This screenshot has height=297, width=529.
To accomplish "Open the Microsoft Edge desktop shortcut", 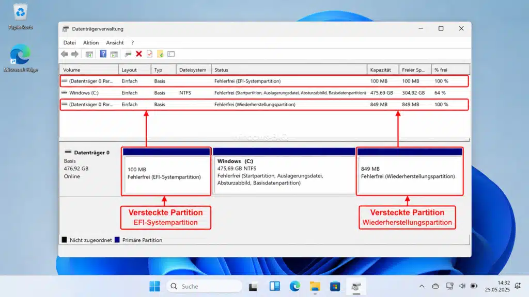I will tap(21, 58).
